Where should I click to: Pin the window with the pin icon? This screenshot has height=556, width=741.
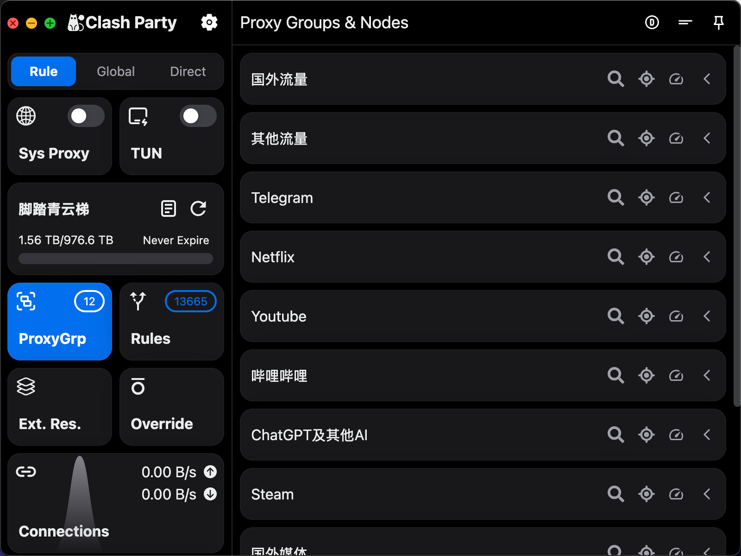tap(718, 22)
